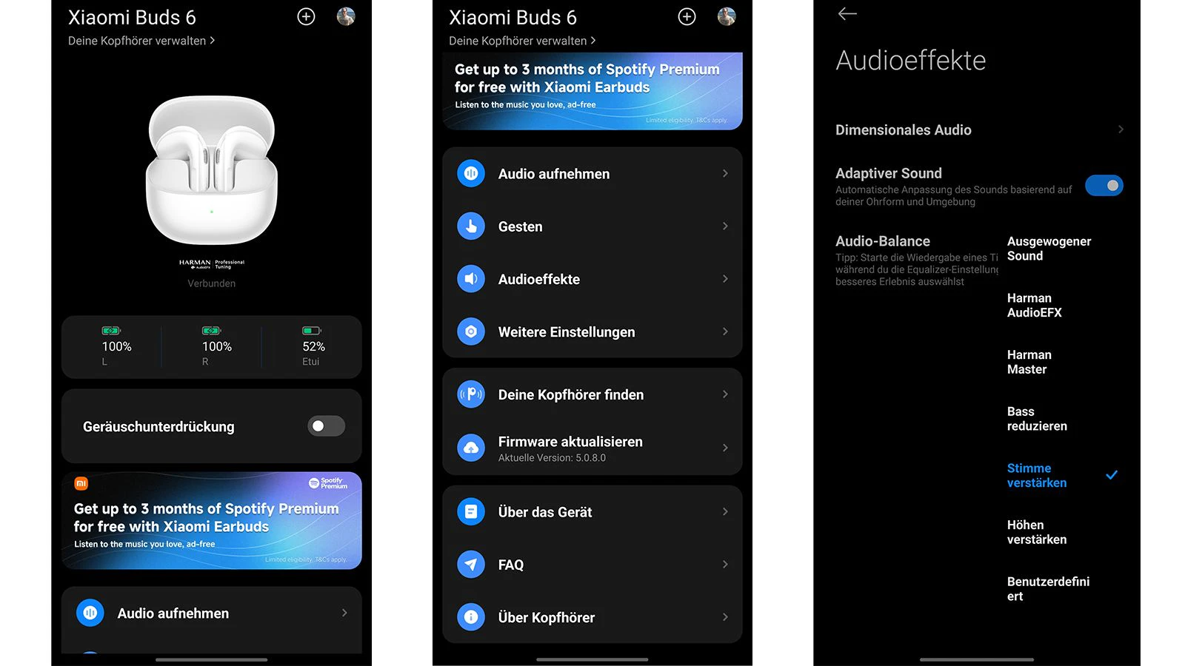Select the Harman AudioEFX preset
Screen dimensions: 1185x666
(x=1035, y=306)
